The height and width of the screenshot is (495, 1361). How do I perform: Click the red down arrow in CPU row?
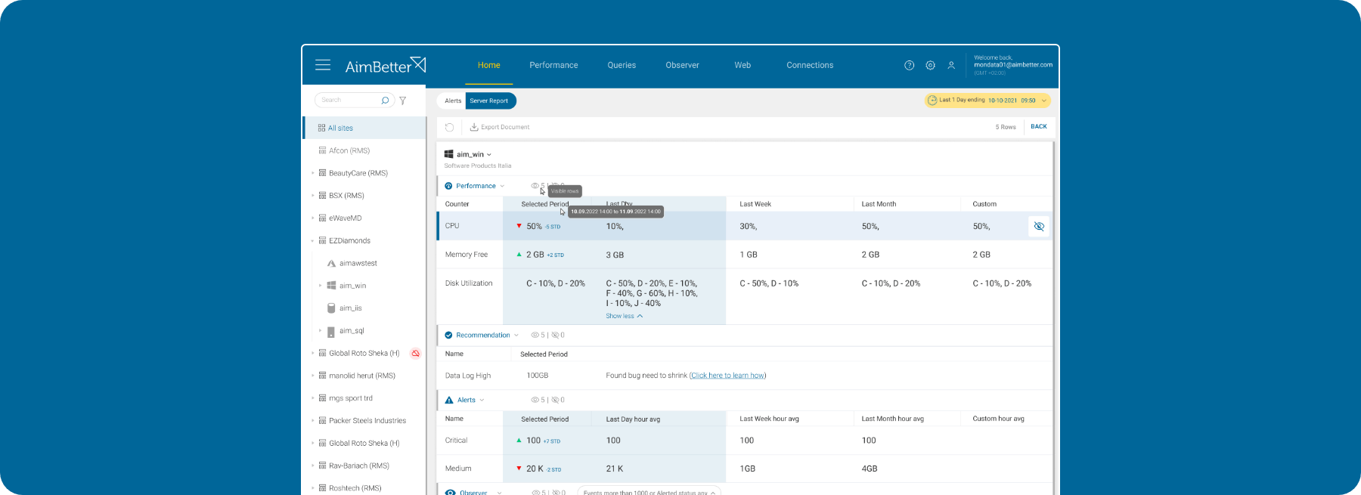[519, 226]
